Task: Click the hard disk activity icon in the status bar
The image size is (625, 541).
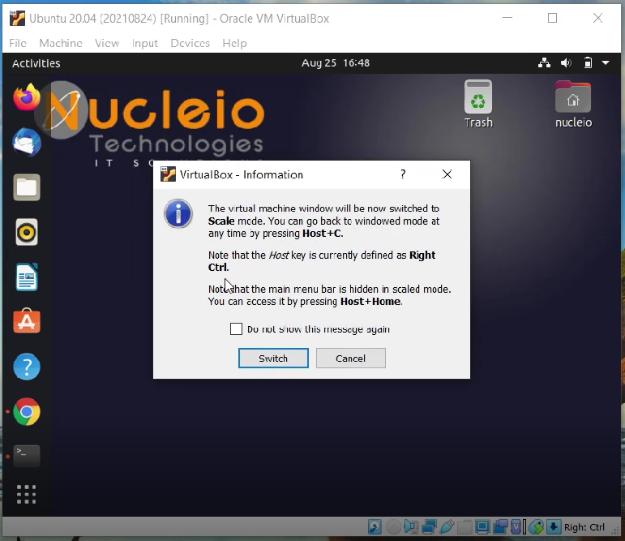Action: pyautogui.click(x=375, y=526)
